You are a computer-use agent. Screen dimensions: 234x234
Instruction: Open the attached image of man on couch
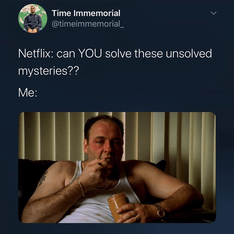pyautogui.click(x=117, y=167)
